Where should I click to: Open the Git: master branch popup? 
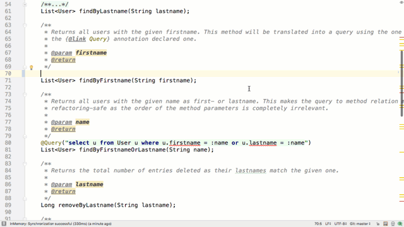click(360, 224)
